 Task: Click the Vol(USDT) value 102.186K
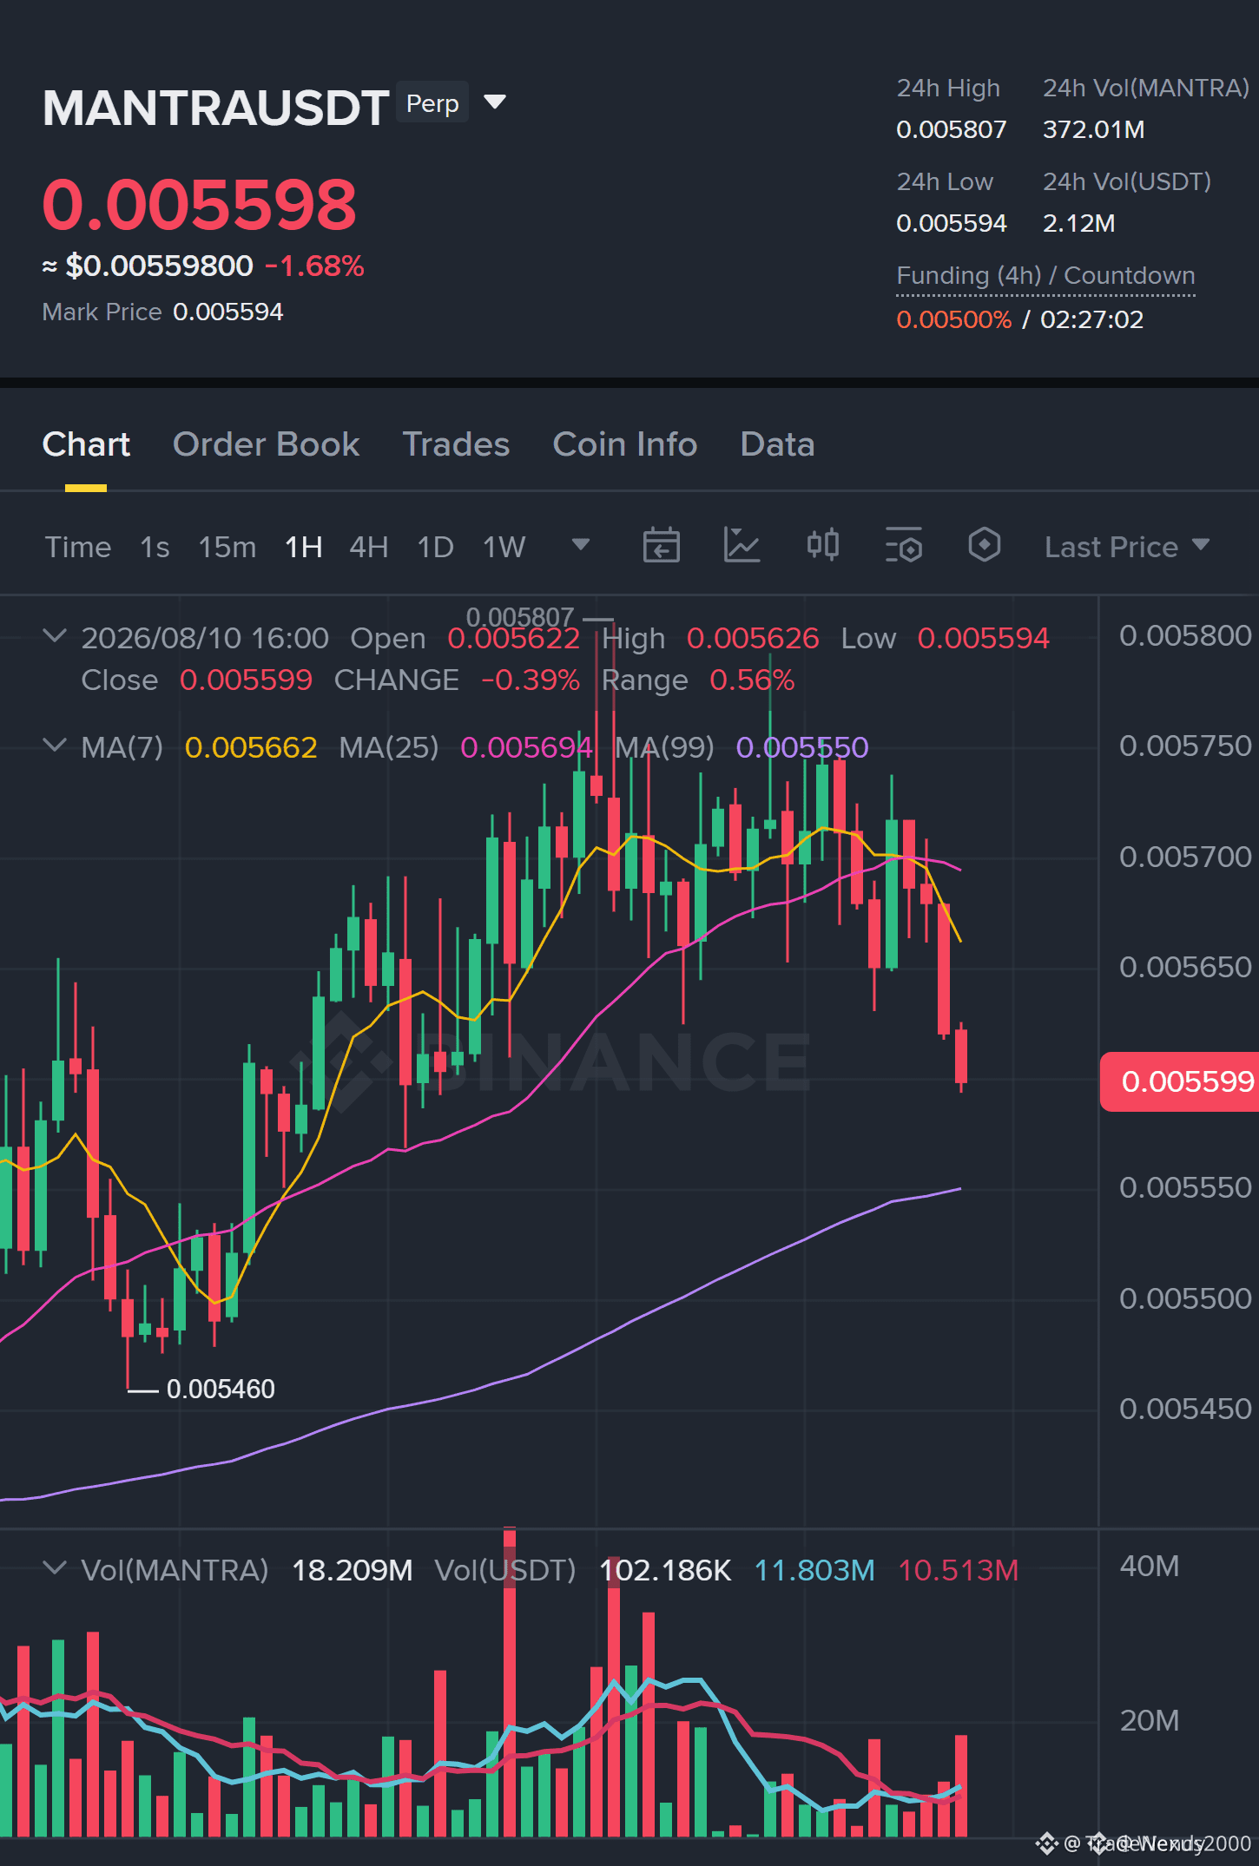pyautogui.click(x=665, y=1570)
